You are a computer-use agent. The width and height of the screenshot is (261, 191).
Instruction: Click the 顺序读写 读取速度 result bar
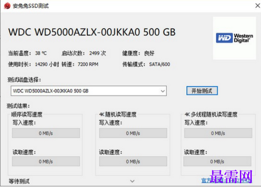click(x=46, y=161)
